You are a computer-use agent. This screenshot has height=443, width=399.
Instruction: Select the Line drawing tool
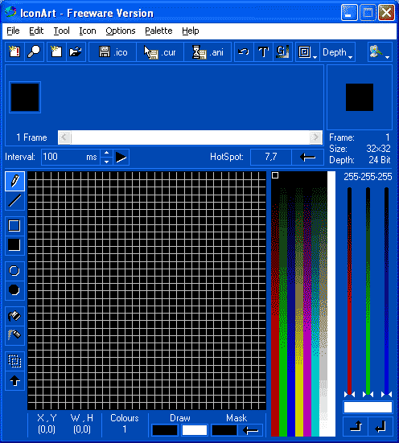point(14,200)
